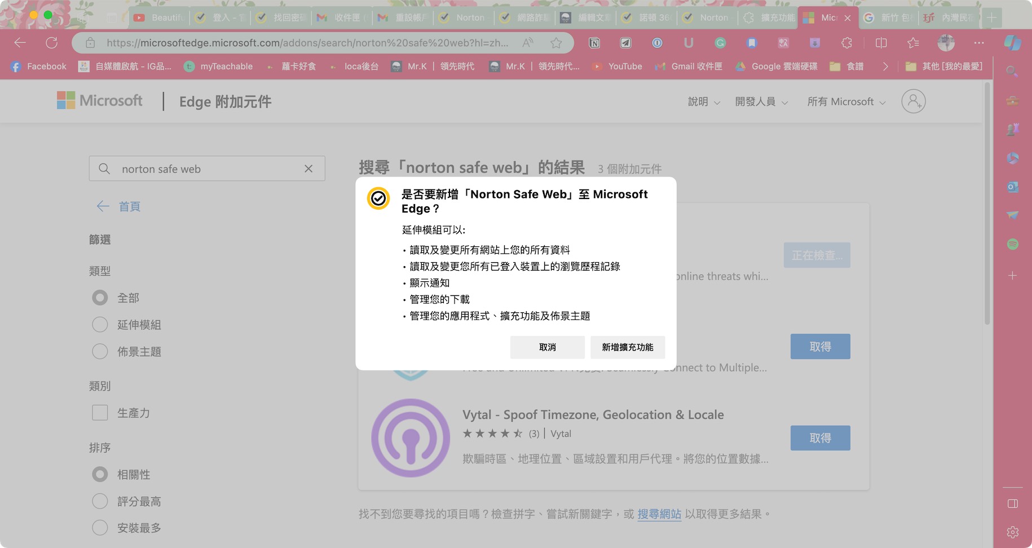Open the Gmail 收件匣 bookmark
The height and width of the screenshot is (548, 1032).
689,67
